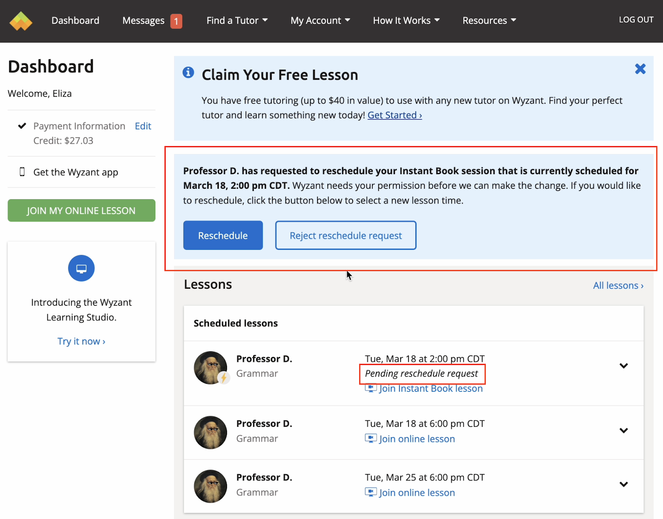Click Credit: $27.03 text
This screenshot has width=663, height=519.
pos(63,141)
